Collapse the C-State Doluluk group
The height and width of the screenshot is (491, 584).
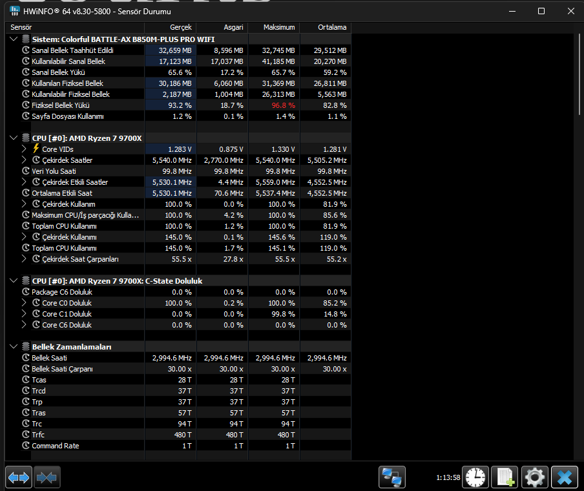[x=14, y=280]
